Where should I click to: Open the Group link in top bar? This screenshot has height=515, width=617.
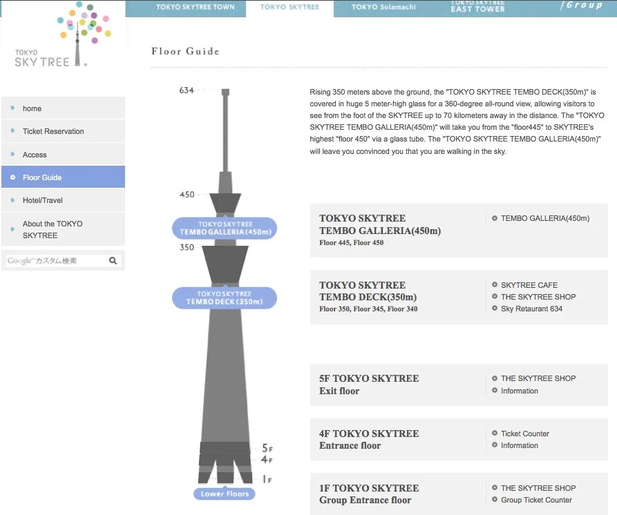click(581, 6)
